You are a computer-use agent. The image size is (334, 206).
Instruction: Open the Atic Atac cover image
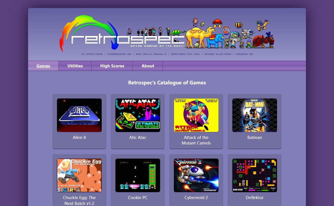138,115
